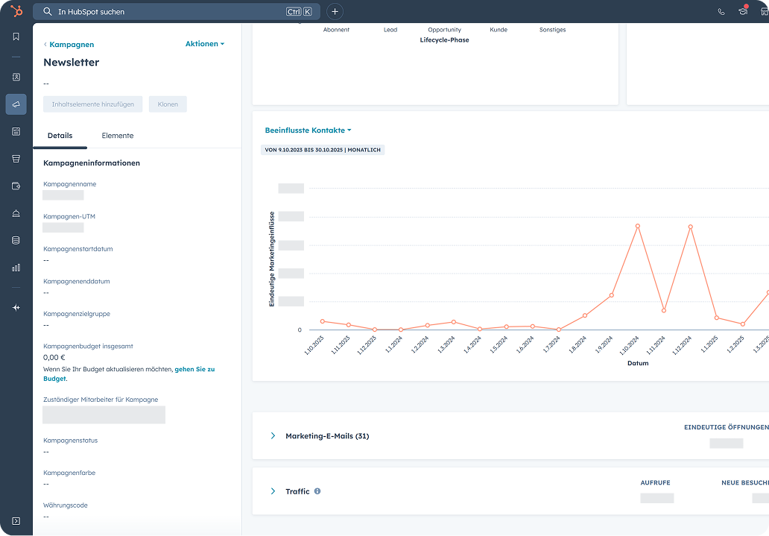769x536 pixels.
Task: Open the phone calling icon in top bar
Action: coord(721,12)
